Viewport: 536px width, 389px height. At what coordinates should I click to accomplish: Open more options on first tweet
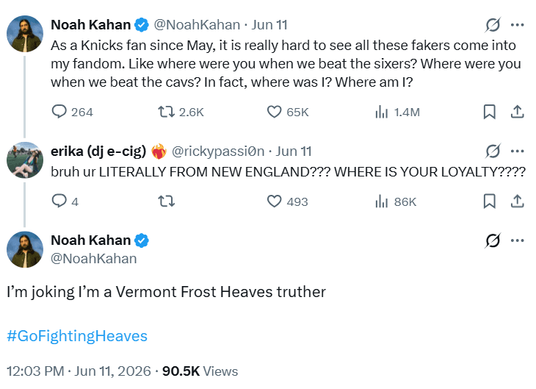click(x=517, y=25)
